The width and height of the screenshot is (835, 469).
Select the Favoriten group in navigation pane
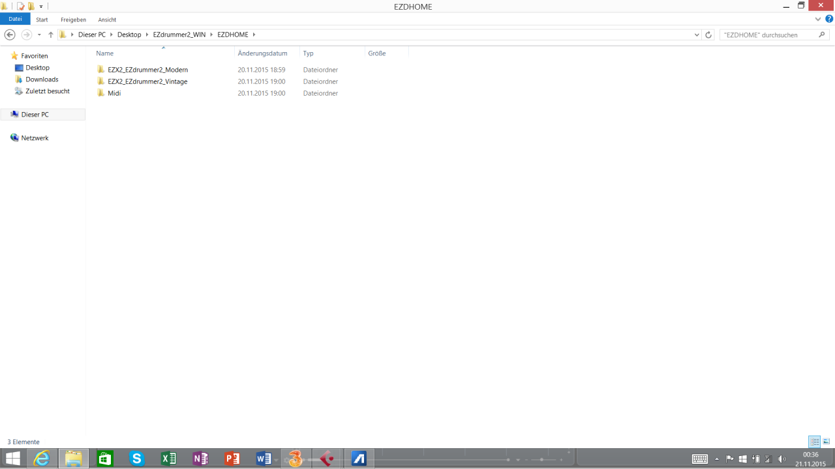click(x=34, y=56)
